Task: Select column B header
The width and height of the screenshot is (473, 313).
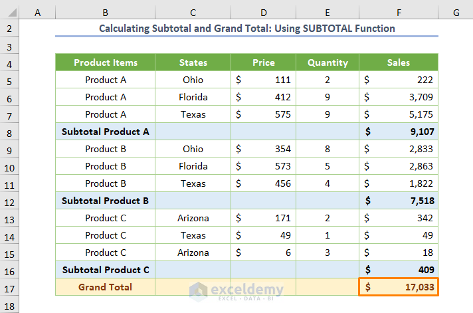Action: coord(105,12)
